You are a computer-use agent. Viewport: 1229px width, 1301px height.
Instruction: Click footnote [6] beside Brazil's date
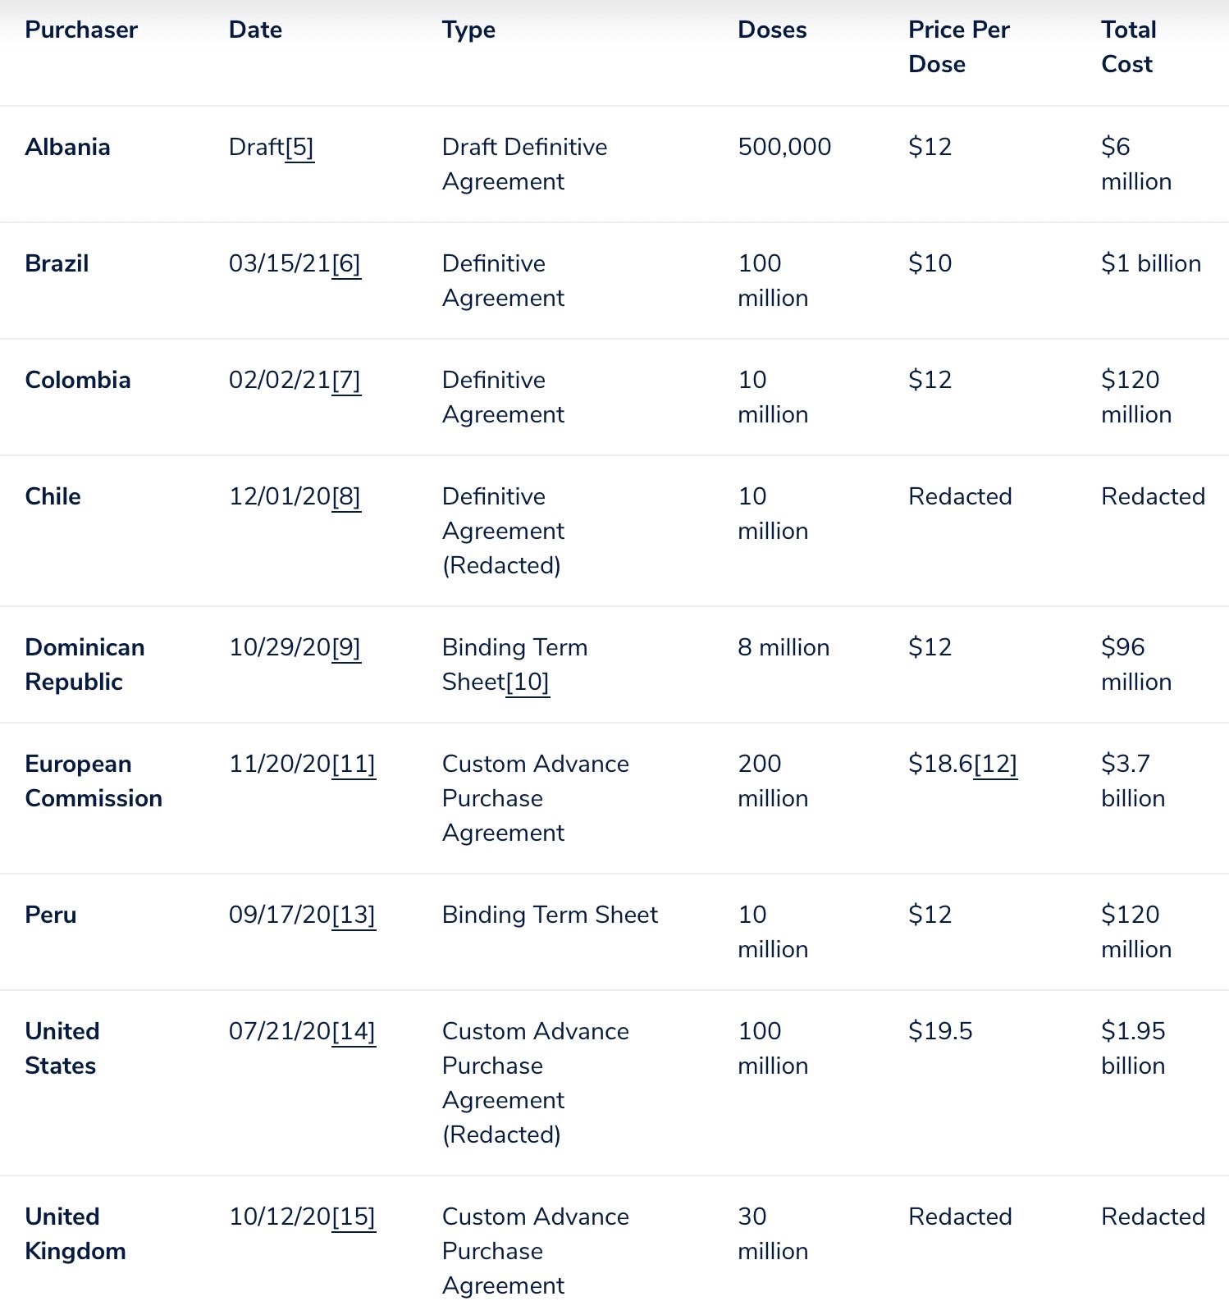[x=346, y=264]
